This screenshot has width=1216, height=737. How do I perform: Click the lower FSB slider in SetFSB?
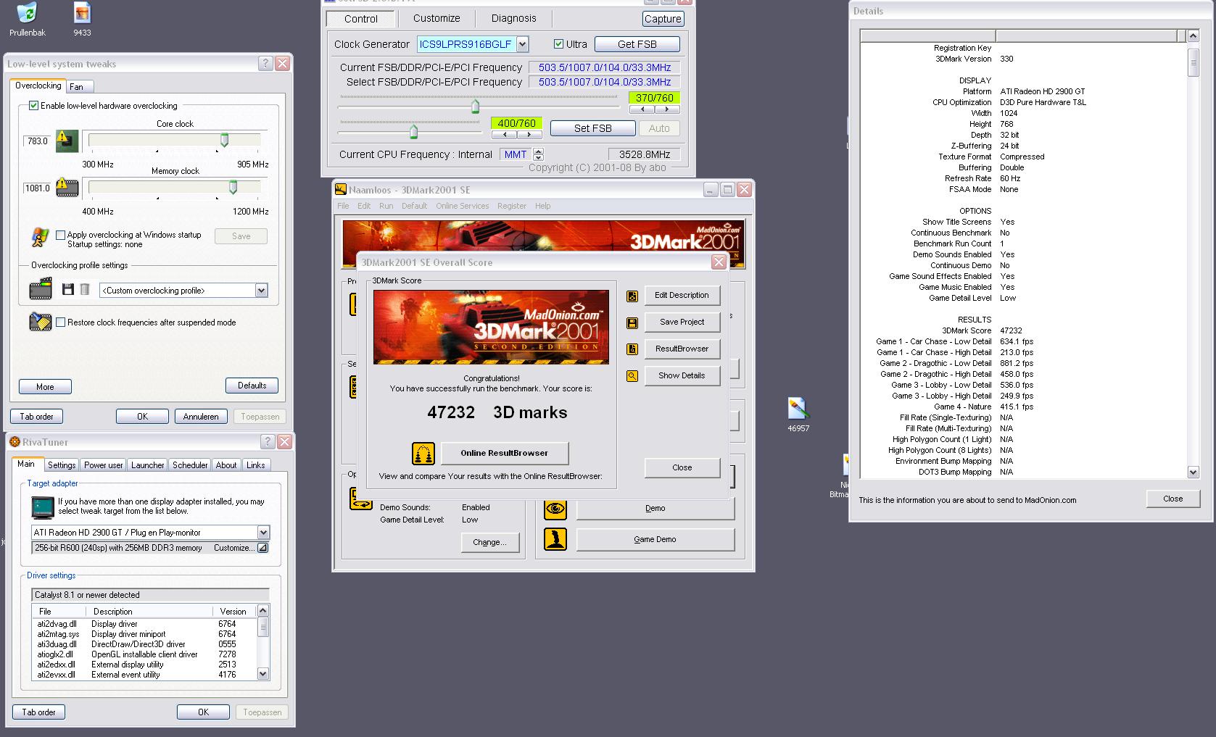[413, 131]
